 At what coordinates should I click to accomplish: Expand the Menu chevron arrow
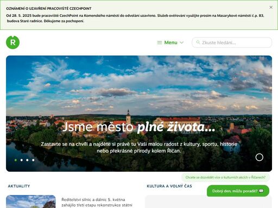point(181,43)
